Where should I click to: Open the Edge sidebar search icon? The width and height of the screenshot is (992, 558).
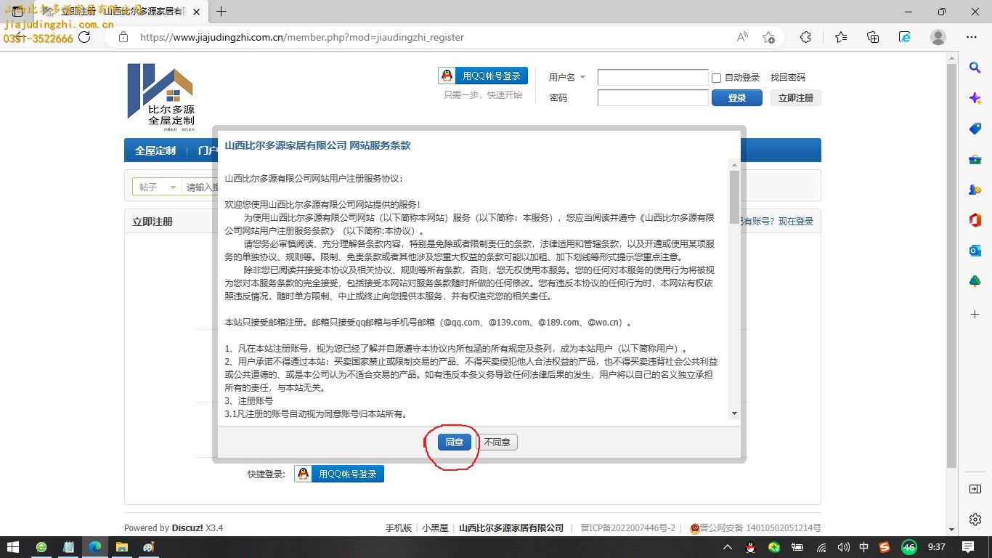pyautogui.click(x=975, y=68)
